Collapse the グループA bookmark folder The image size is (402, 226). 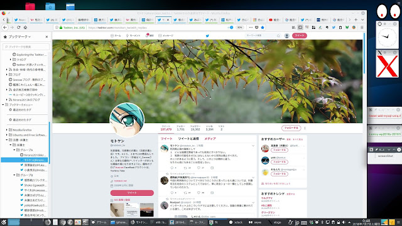[x=14, y=150]
